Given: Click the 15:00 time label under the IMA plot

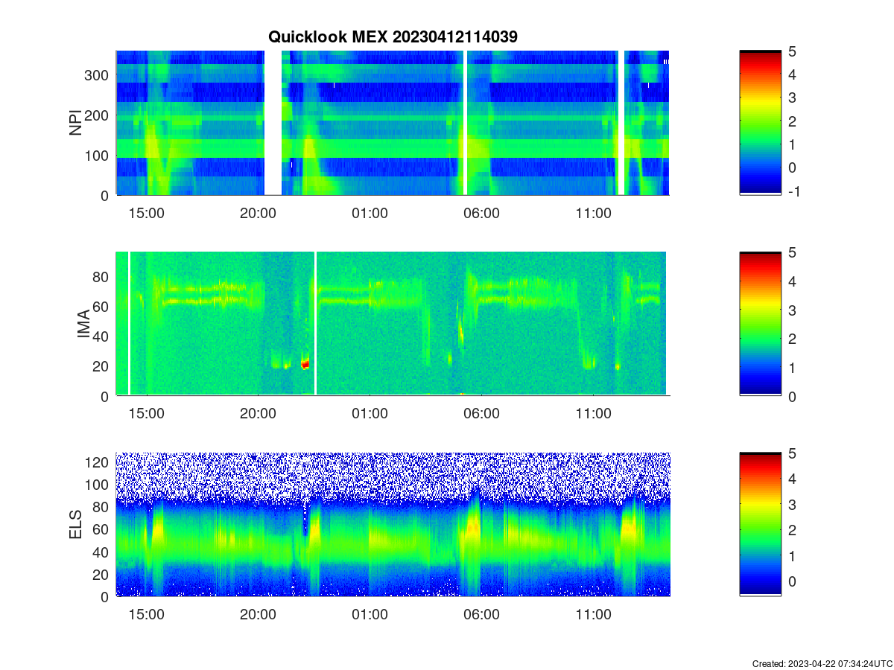Looking at the screenshot, I should point(147,414).
